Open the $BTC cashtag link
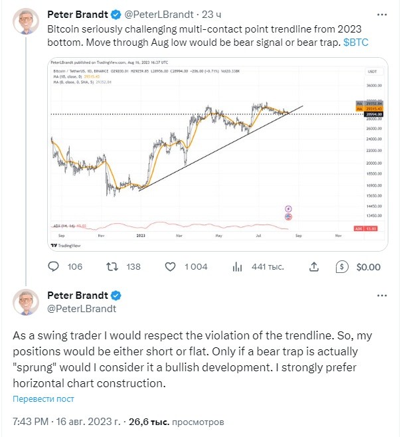This screenshot has height=437, width=401. 356,43
